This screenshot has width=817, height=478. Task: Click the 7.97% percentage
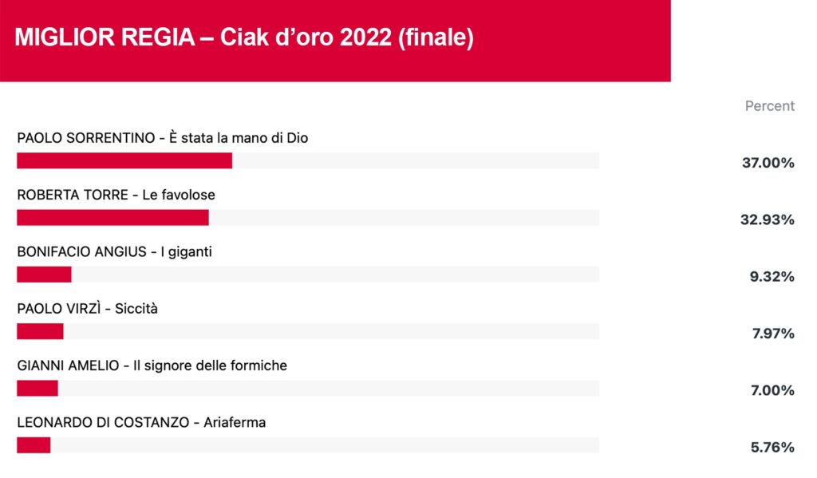[x=772, y=333]
